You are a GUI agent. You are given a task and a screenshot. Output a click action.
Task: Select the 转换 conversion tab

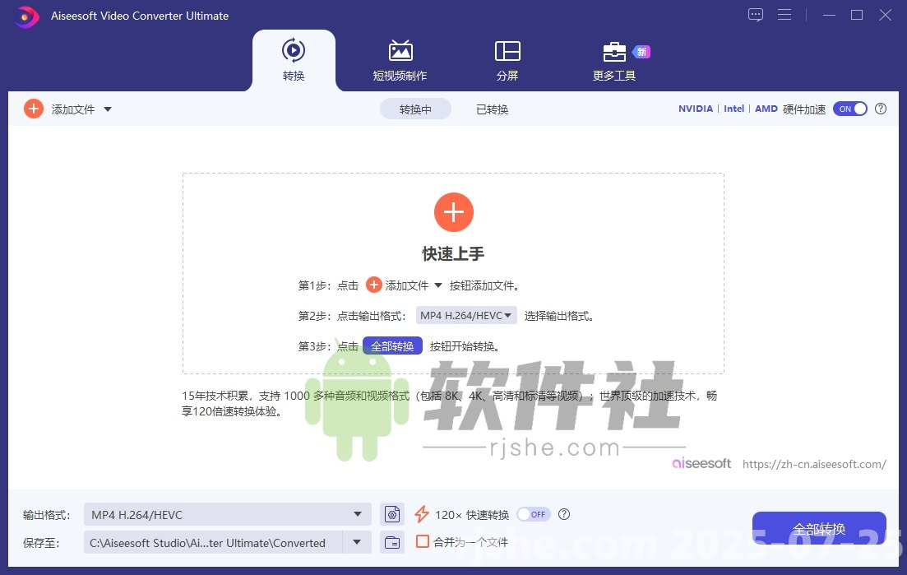click(x=294, y=59)
